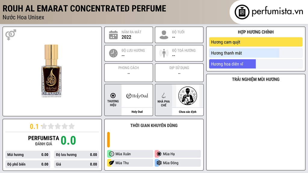This screenshot has height=173, width=308.
Task: Select the Mùa Đông season chip
Action: tap(178, 163)
